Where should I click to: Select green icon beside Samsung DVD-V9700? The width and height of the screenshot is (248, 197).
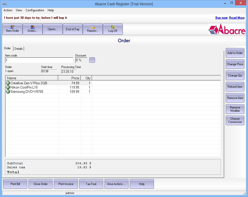pyautogui.click(x=8, y=91)
